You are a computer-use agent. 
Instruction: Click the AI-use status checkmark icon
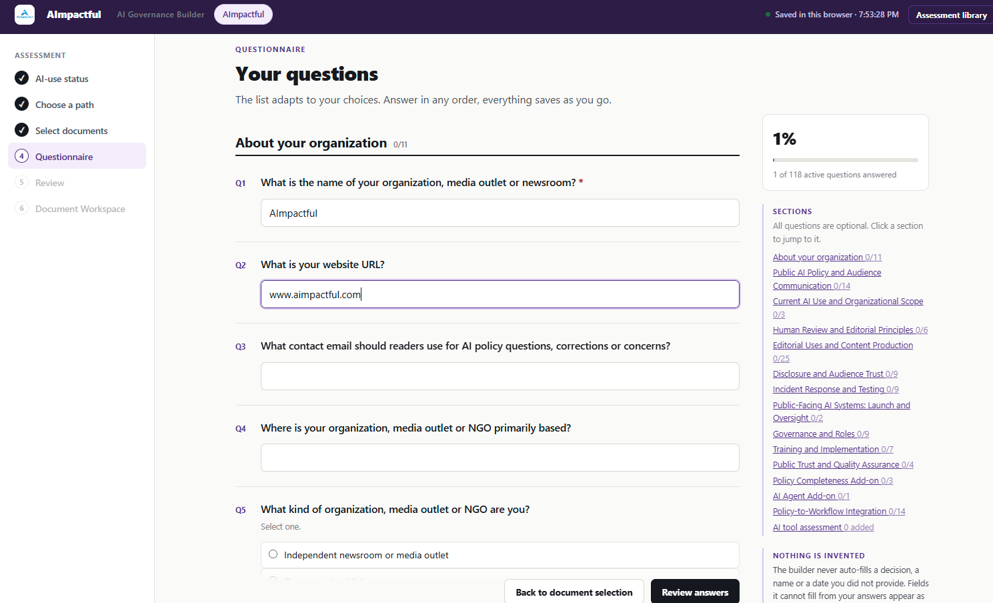point(22,78)
